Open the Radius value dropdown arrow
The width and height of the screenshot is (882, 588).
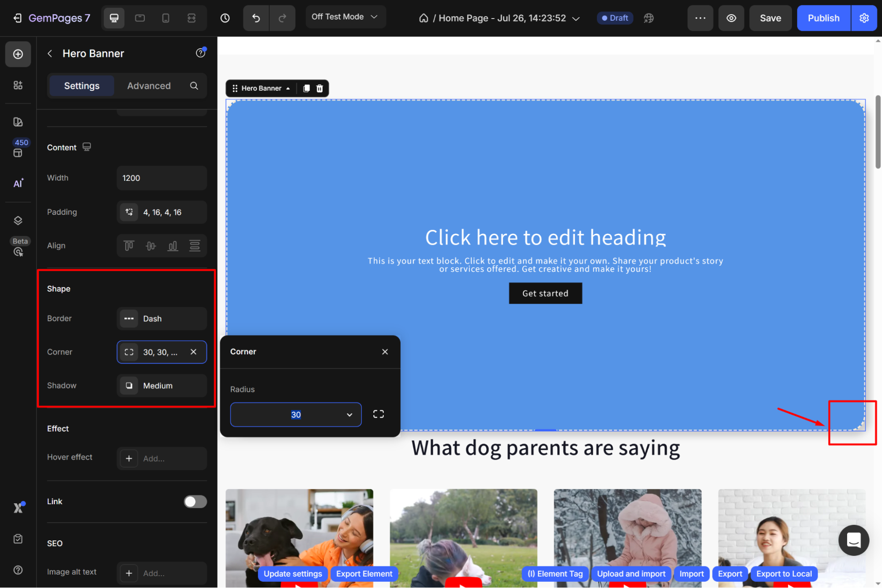coord(349,415)
